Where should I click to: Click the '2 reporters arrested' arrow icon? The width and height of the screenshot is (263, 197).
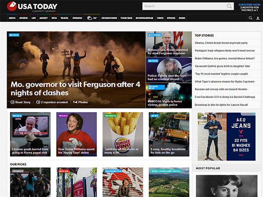pyautogui.click(x=38, y=102)
